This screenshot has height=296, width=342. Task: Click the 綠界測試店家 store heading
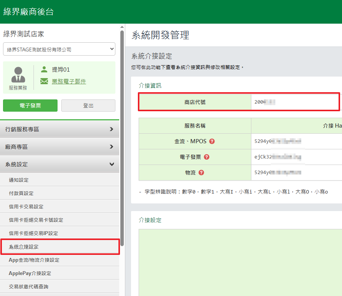24,34
